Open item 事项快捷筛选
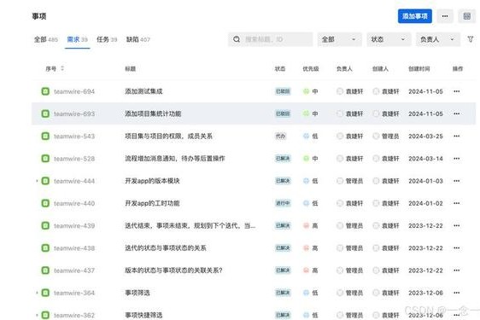 [143, 315]
